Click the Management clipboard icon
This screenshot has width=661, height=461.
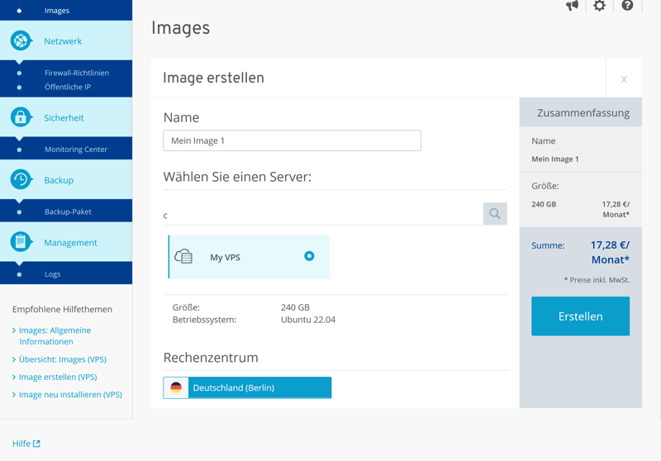pos(21,242)
